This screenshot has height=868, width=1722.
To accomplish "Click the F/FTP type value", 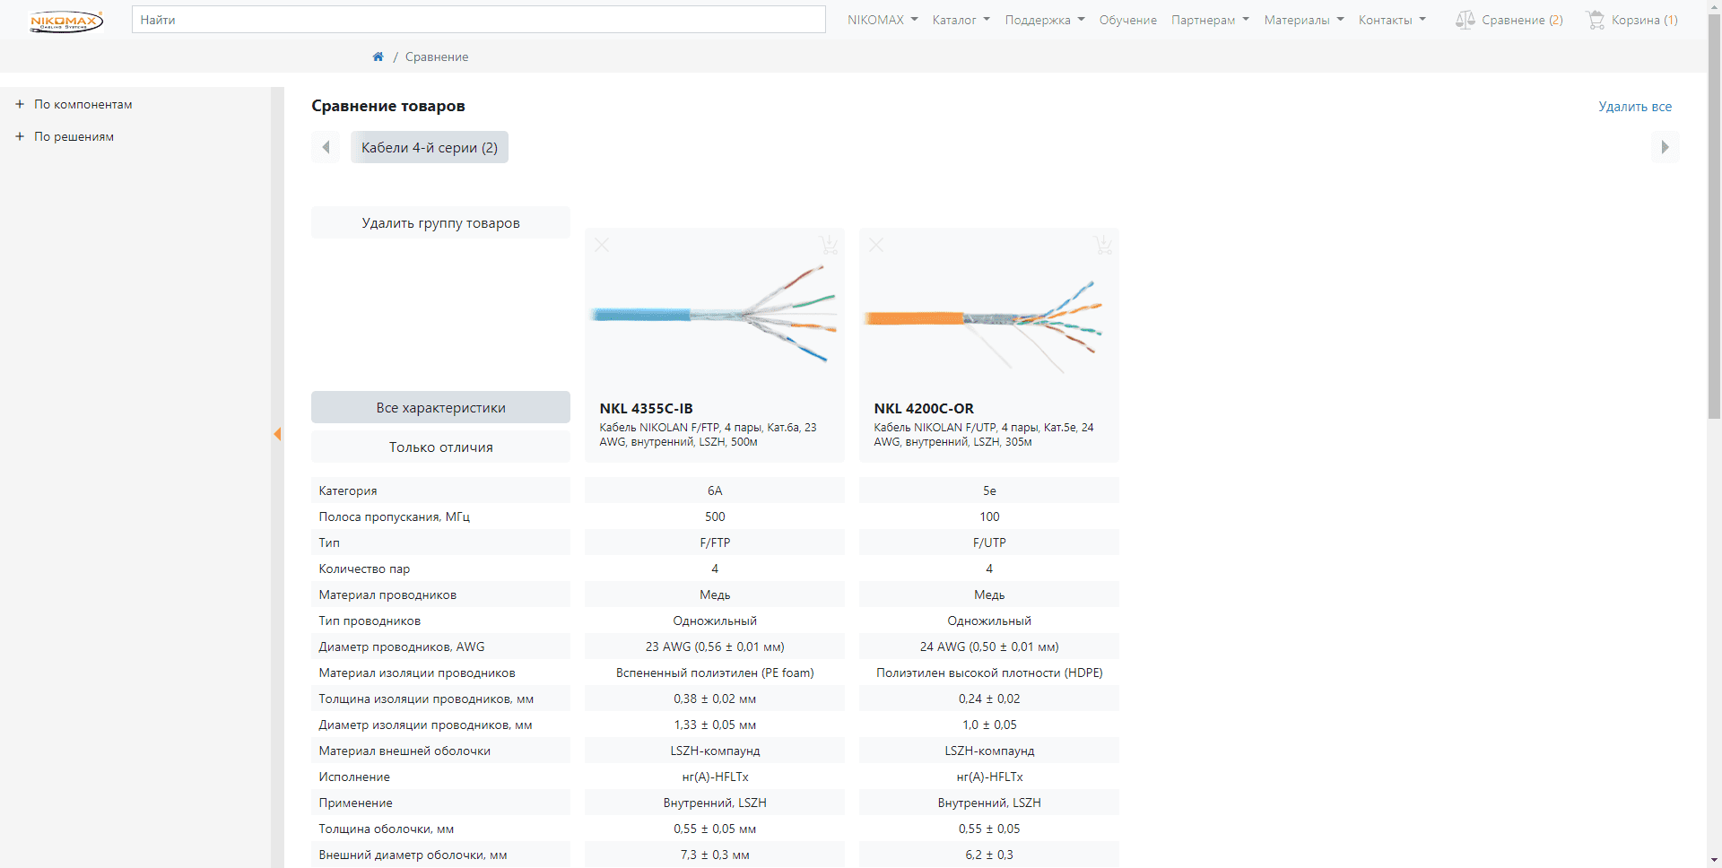I will (x=715, y=542).
